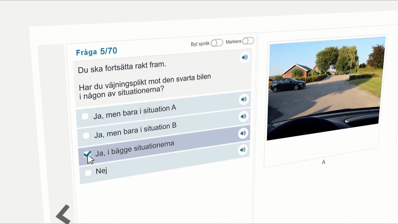Play audio for 'Ja, men bara i situation B'
The image size is (398, 224).
point(243,116)
